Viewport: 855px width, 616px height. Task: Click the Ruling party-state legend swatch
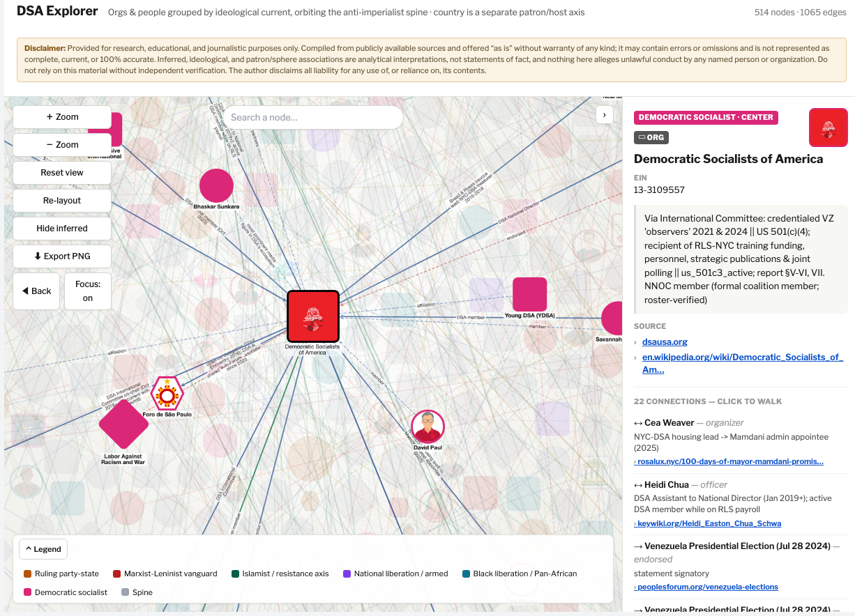[27, 573]
